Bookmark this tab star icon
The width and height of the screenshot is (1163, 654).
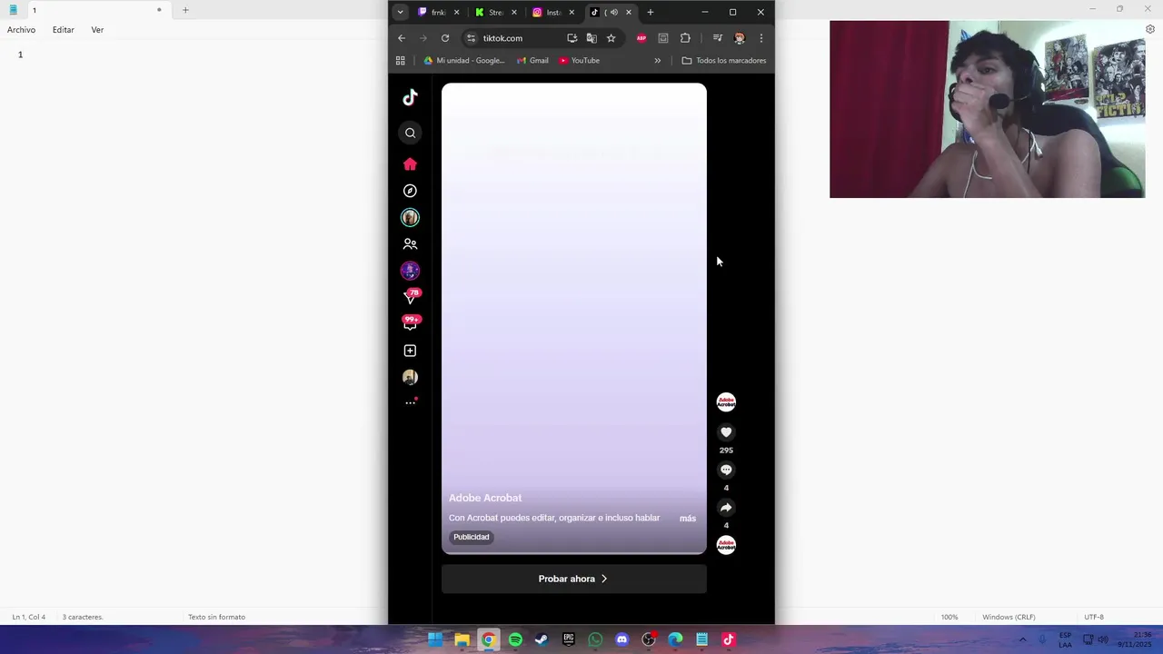(x=611, y=38)
